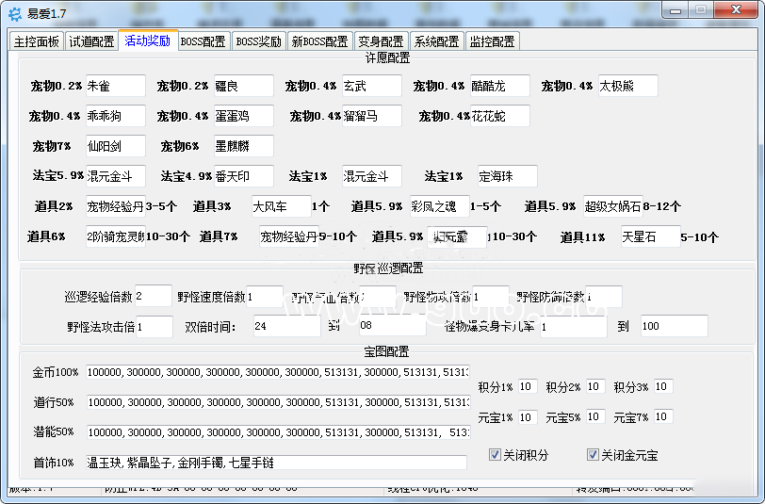765x504 pixels.
Task: Select the 活动奖励 tab
Action: [147, 41]
